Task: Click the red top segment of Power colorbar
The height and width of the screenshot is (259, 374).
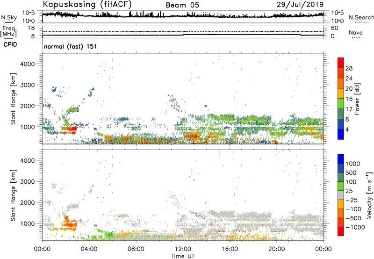Action: [x=341, y=63]
